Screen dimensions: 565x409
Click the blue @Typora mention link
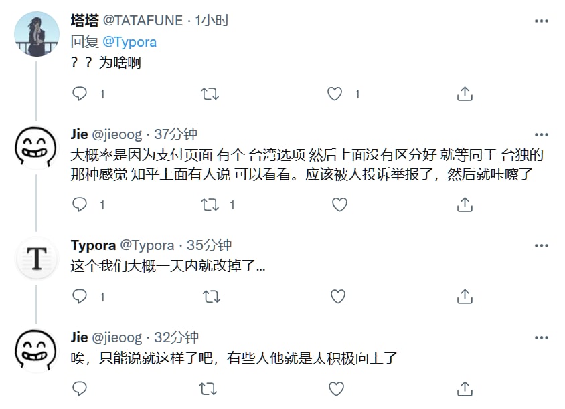click(130, 41)
